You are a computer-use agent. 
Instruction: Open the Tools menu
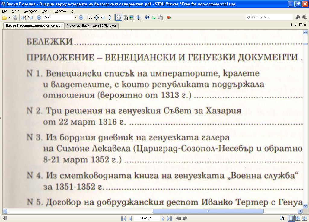tap(46, 11)
